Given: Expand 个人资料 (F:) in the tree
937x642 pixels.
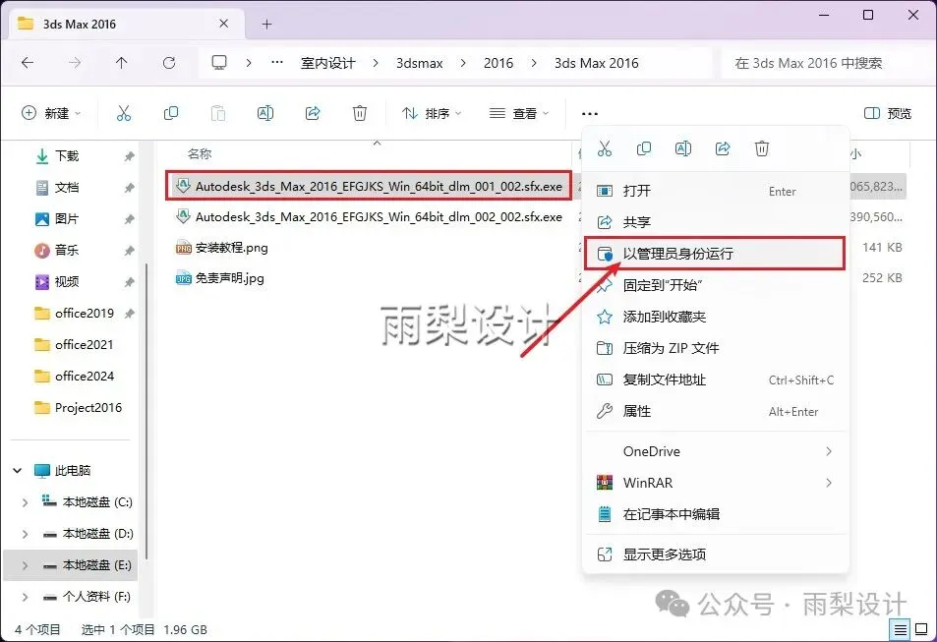Looking at the screenshot, I should 25,597.
